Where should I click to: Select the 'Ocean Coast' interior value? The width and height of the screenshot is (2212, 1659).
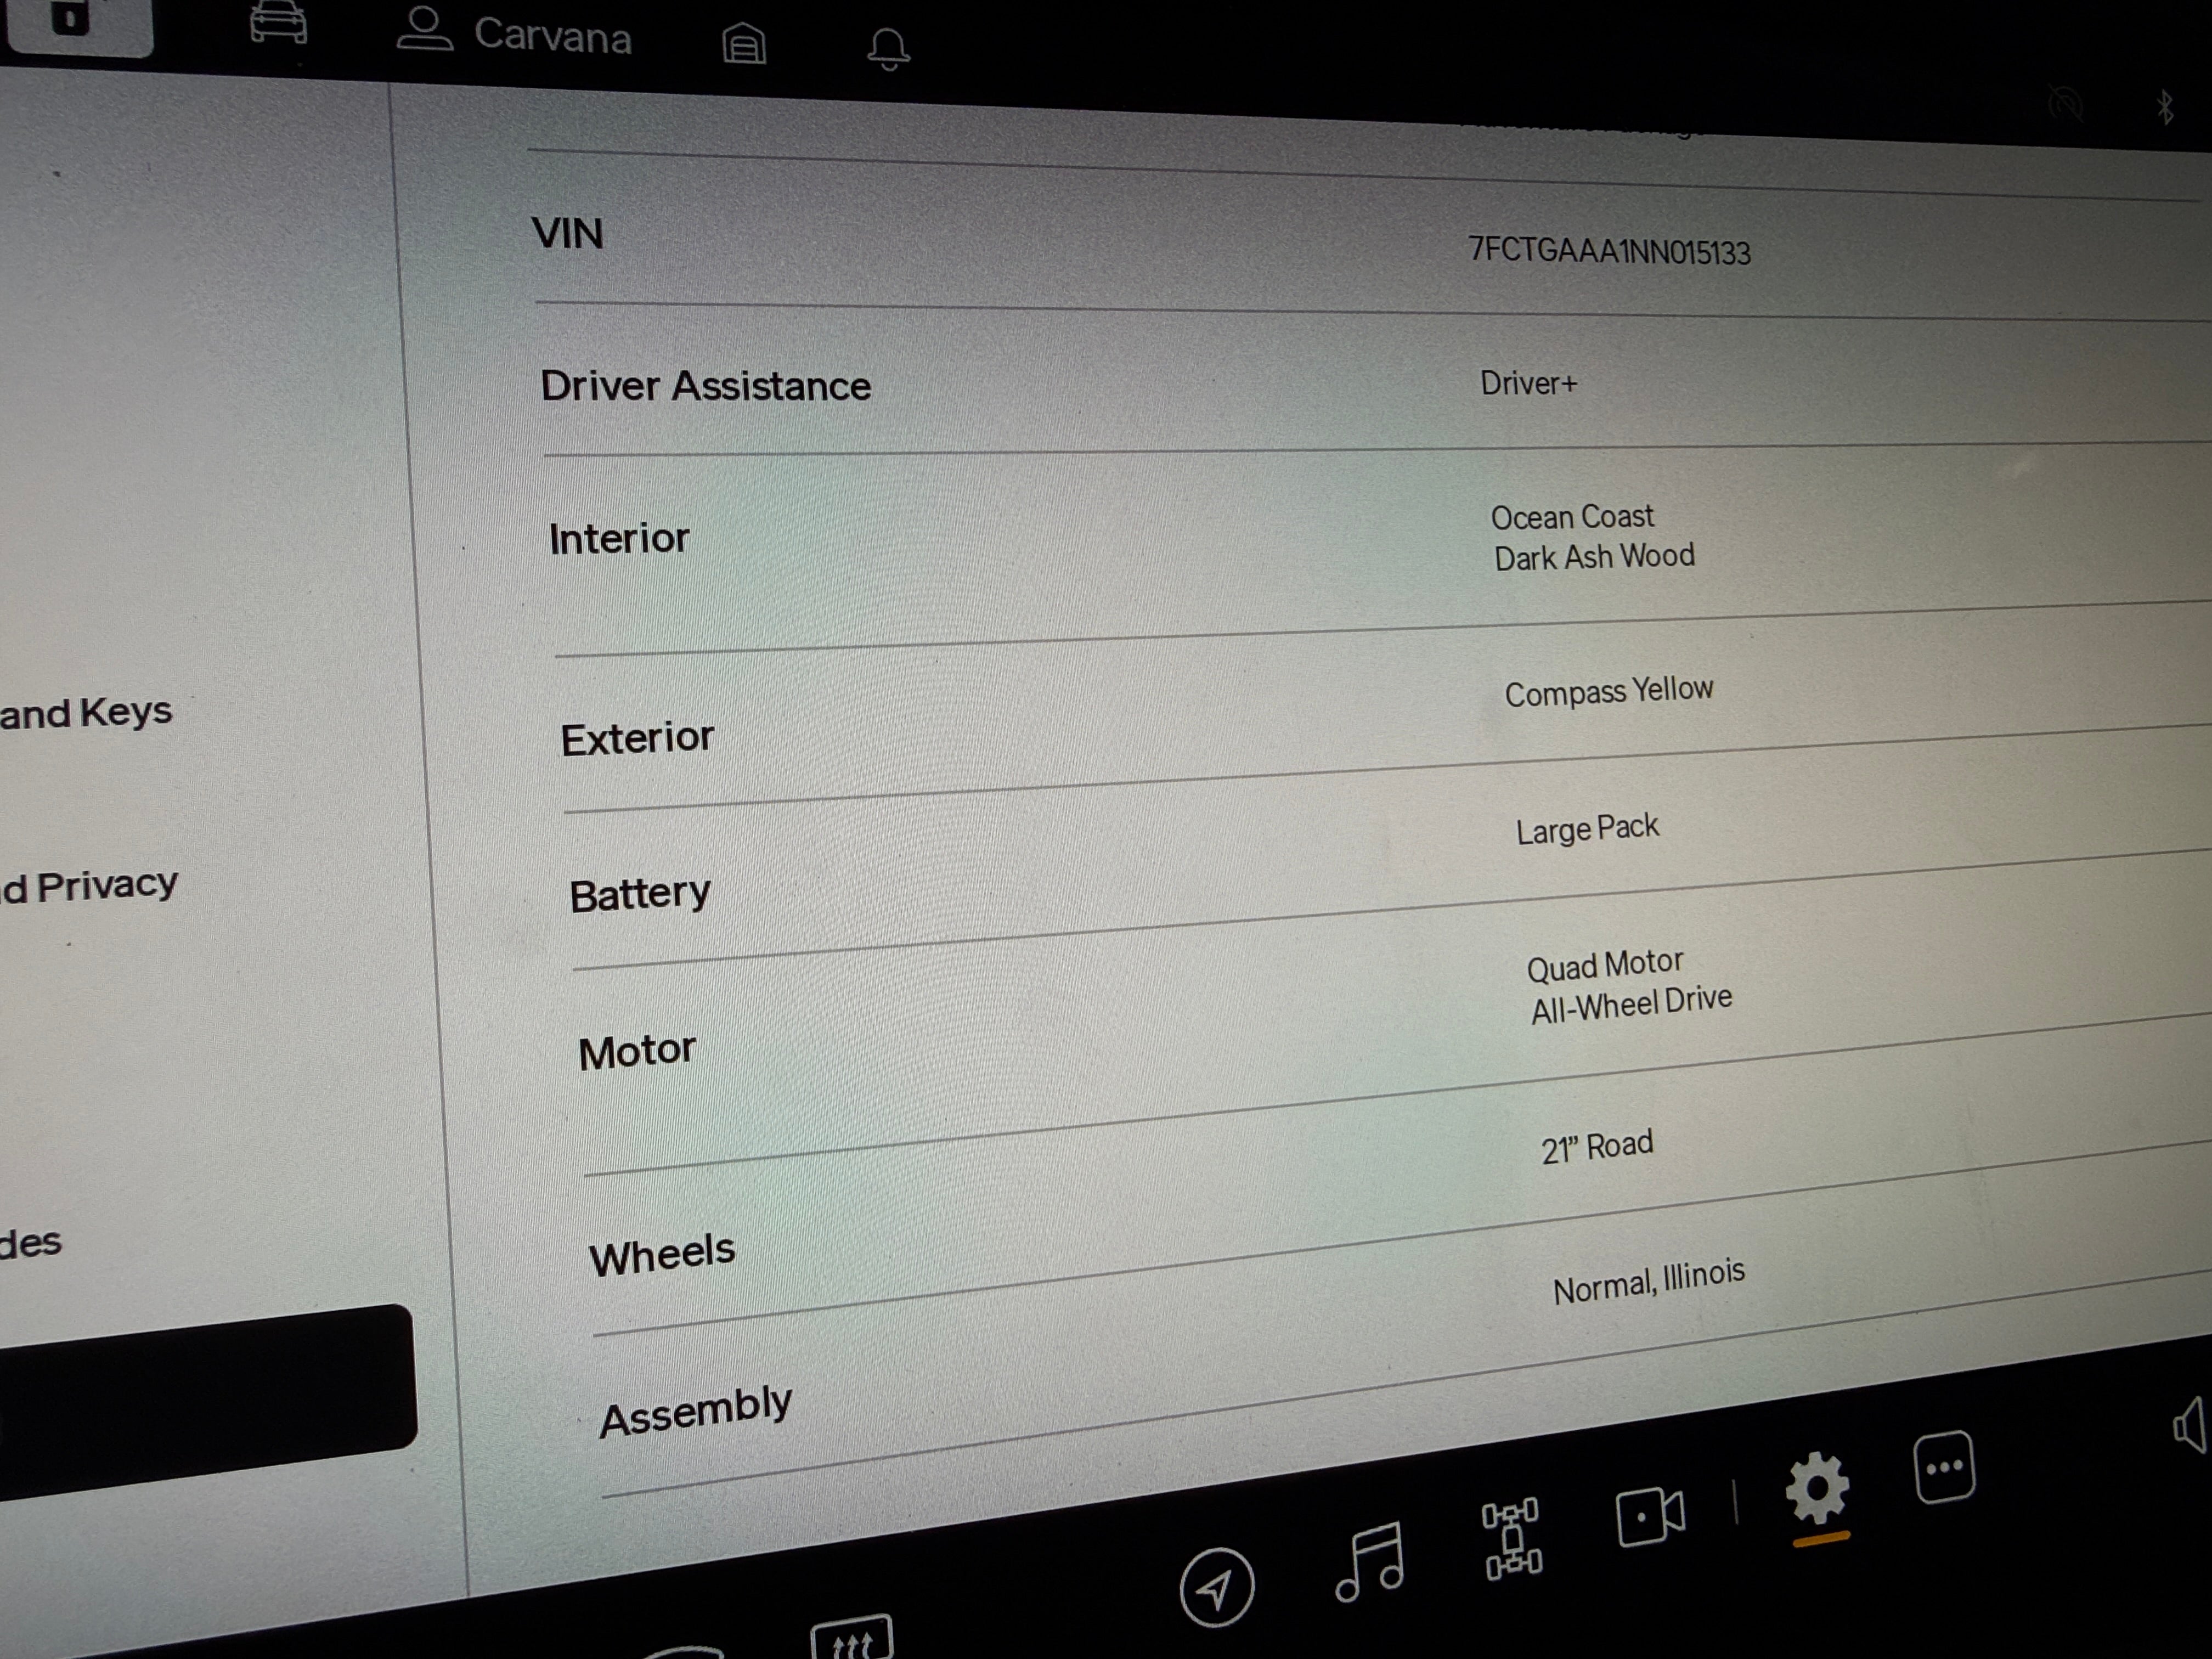(1572, 517)
